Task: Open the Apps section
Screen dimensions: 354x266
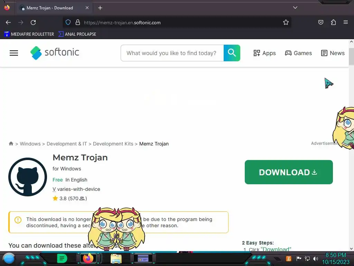Action: pos(264,53)
